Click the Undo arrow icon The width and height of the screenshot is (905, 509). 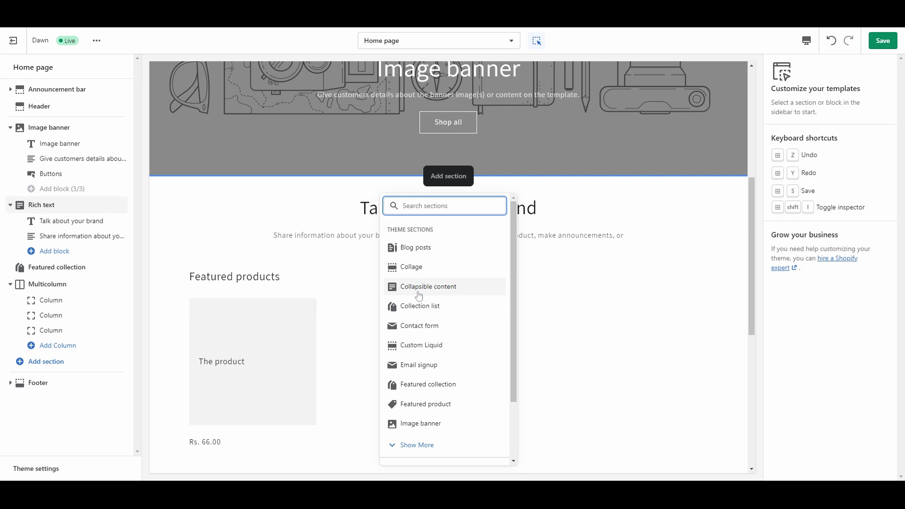[x=831, y=41]
